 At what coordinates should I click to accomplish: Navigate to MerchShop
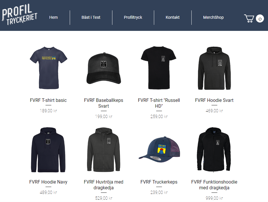pos(213,17)
